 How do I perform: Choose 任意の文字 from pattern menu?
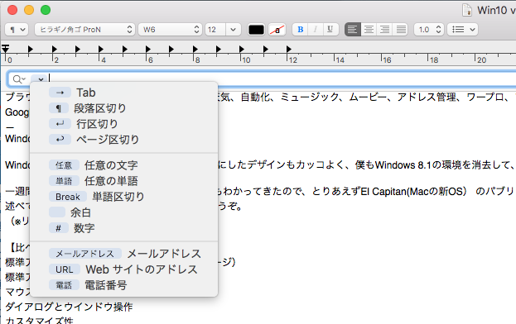point(123,165)
